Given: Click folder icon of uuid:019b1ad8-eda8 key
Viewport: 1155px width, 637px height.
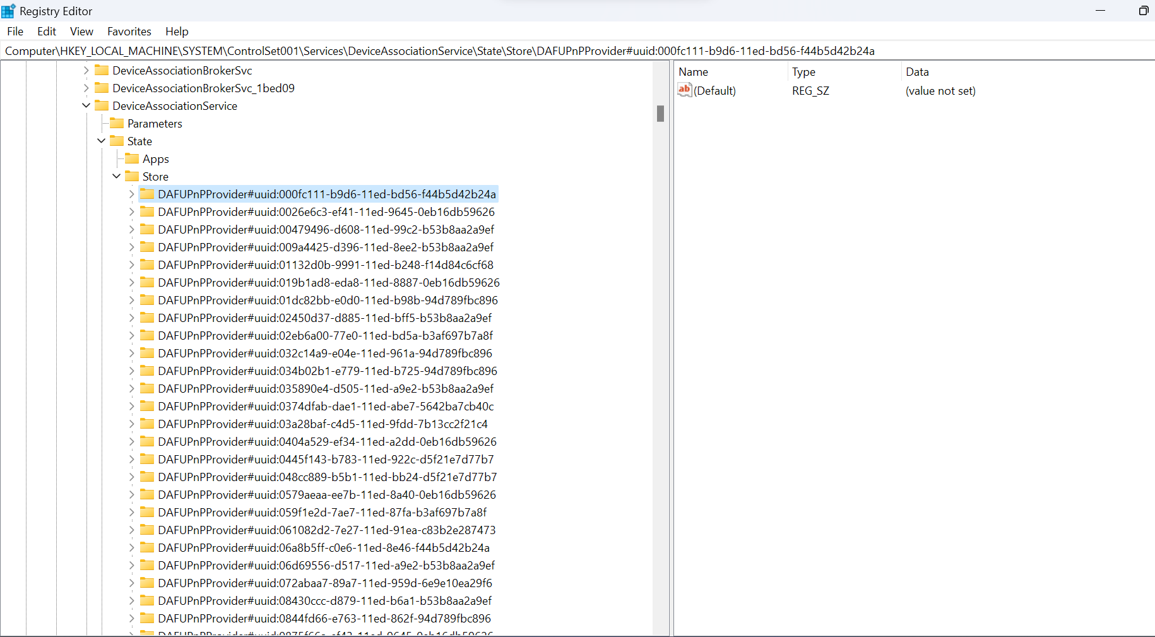Looking at the screenshot, I should (147, 282).
